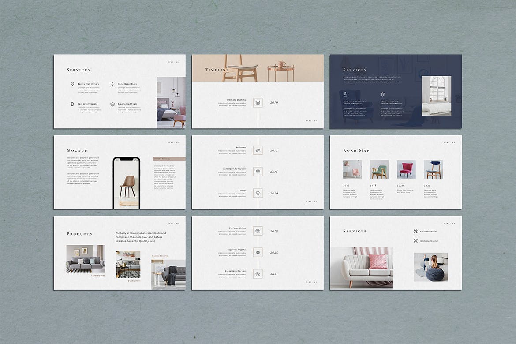Select the stacked layers icon beside Experienced Team
This screenshot has height=344, width=516.
point(112,104)
